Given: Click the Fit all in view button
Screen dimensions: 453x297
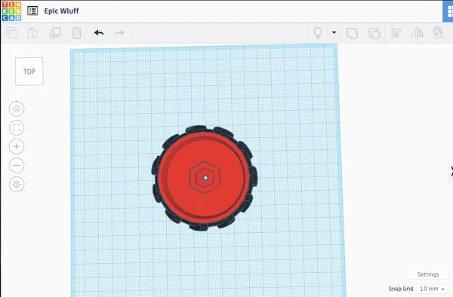Looking at the screenshot, I should (x=17, y=127).
